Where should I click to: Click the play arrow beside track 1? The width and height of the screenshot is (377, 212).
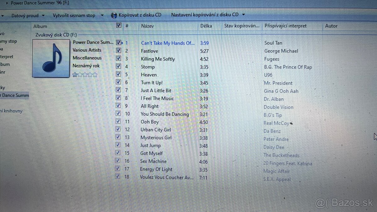pyautogui.click(x=123, y=43)
